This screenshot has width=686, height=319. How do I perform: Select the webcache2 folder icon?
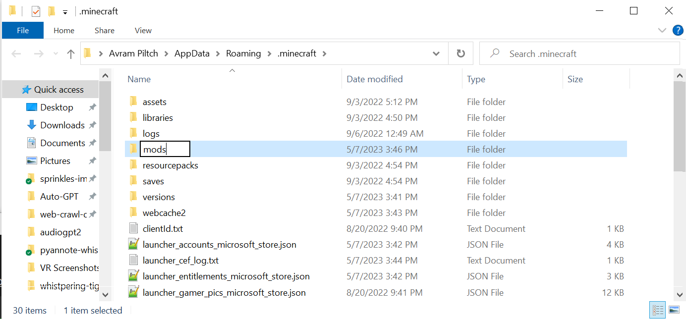133,213
